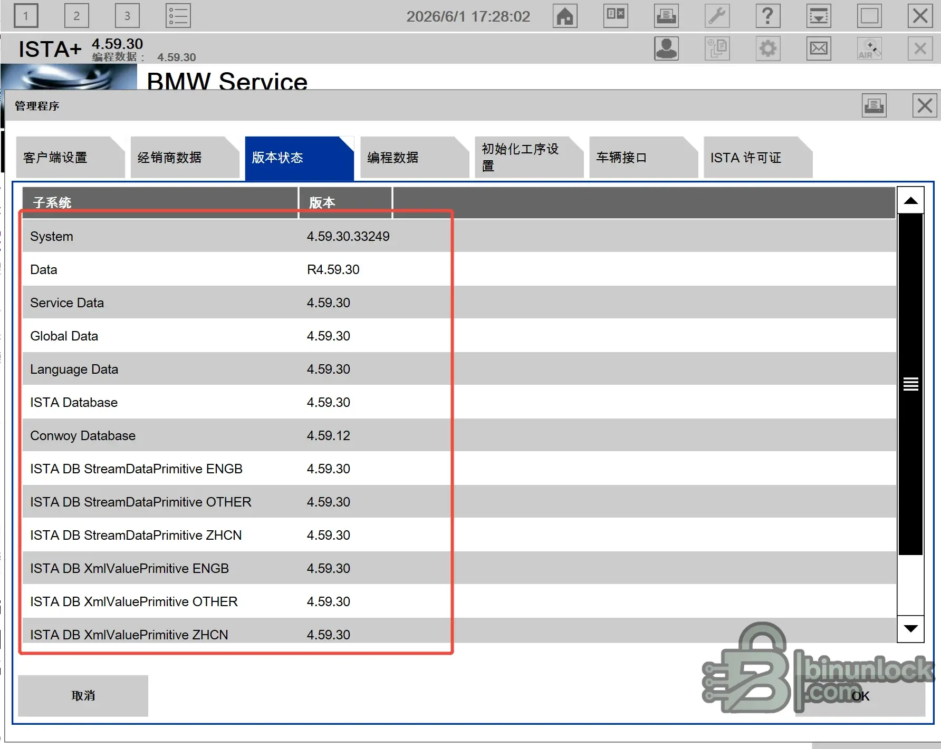
Task: Click the AIR icon
Action: click(x=869, y=48)
